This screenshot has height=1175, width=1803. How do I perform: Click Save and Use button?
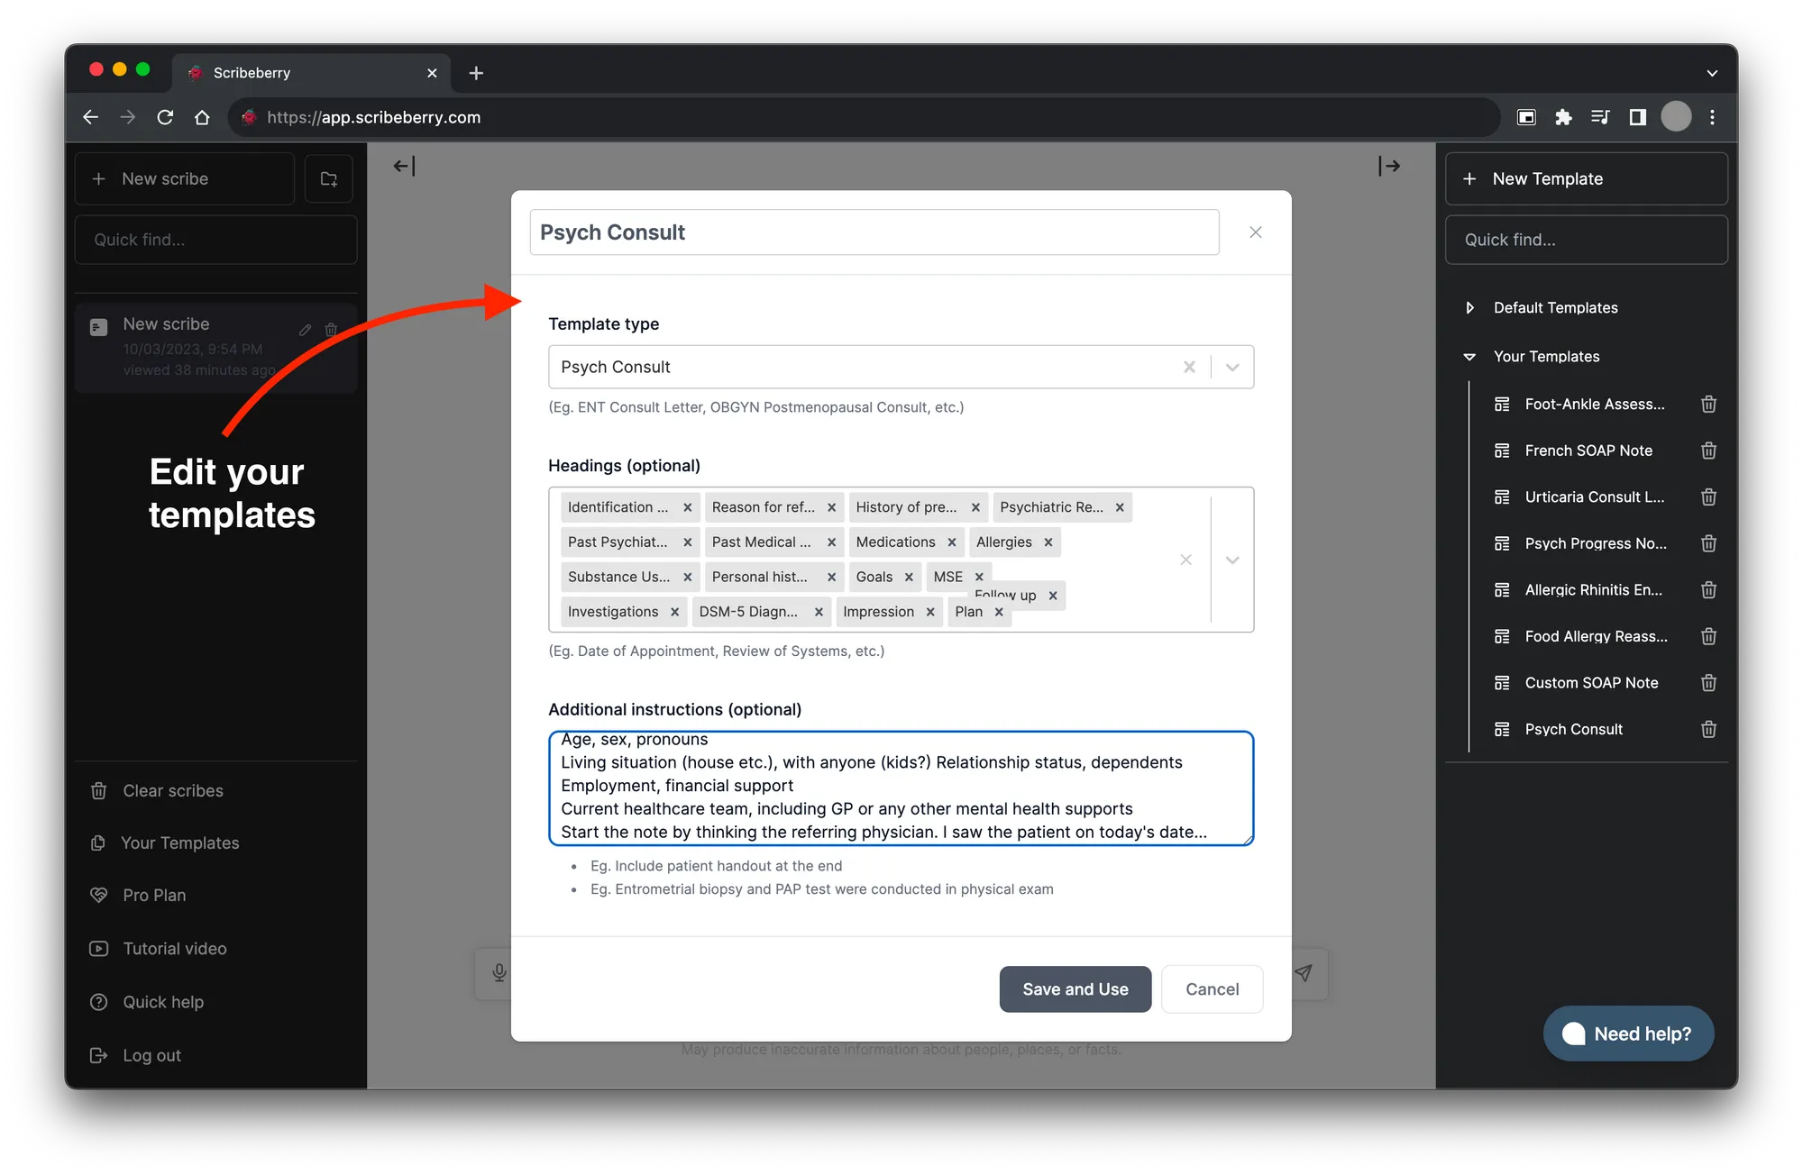coord(1075,989)
